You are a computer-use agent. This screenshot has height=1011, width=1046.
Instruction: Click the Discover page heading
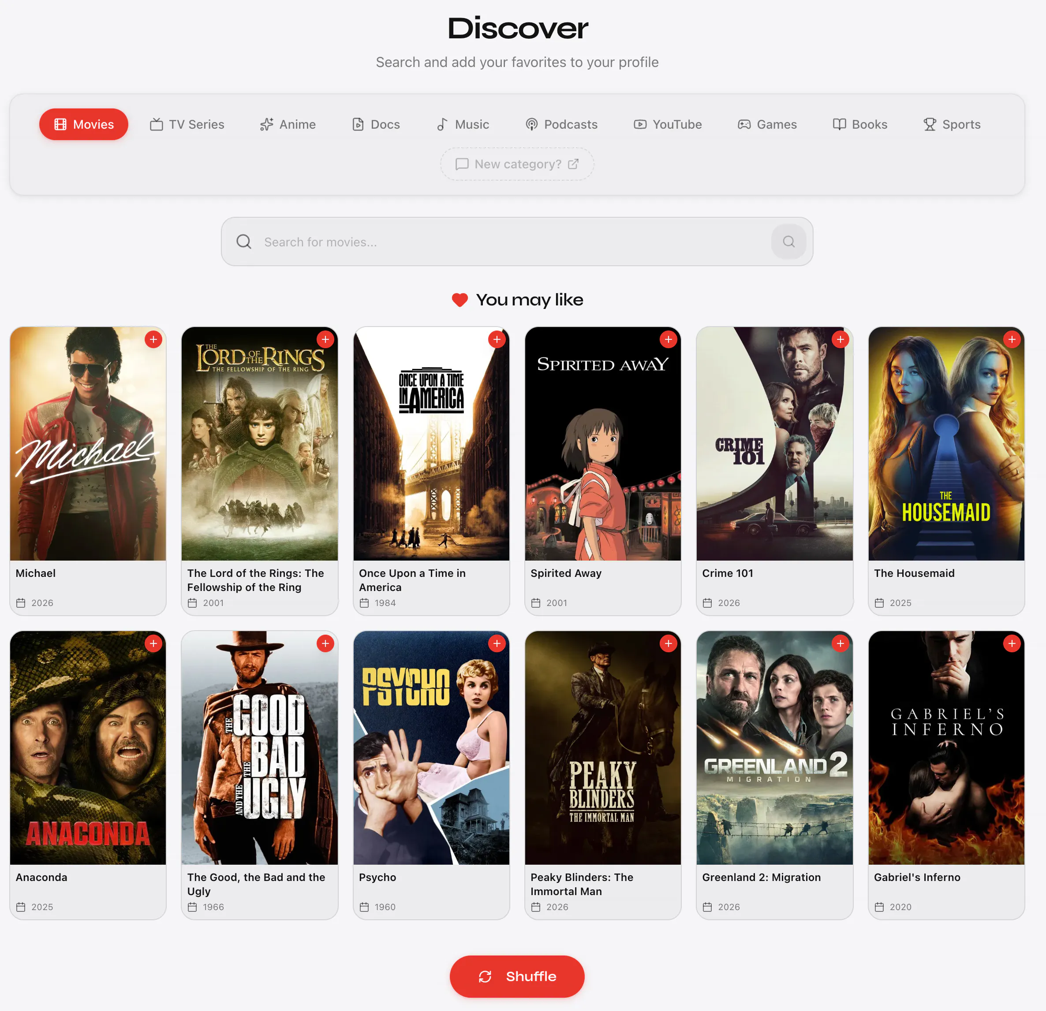coord(518,28)
